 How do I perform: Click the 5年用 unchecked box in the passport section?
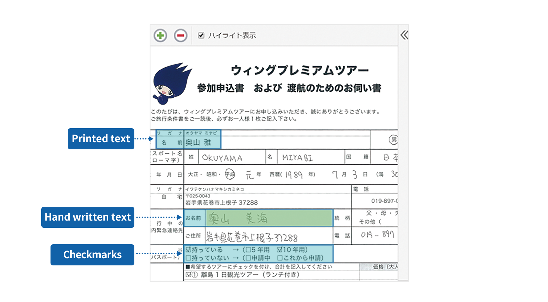248,250
